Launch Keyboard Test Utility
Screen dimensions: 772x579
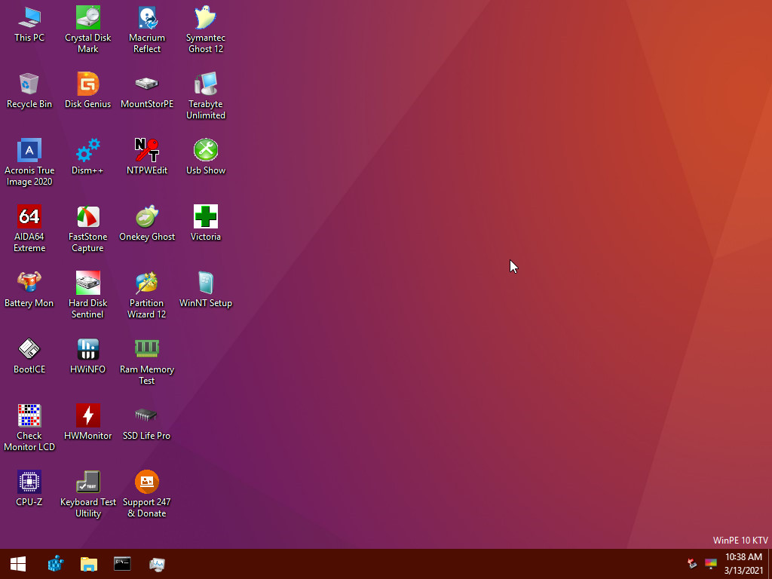click(x=87, y=495)
